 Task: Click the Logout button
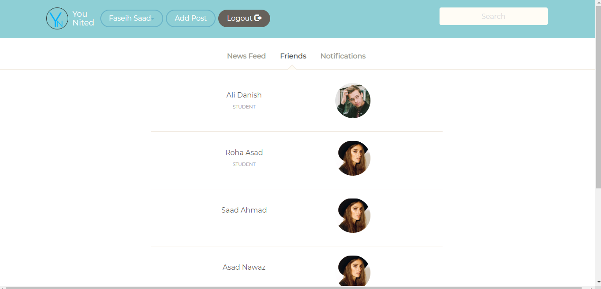[x=244, y=18]
